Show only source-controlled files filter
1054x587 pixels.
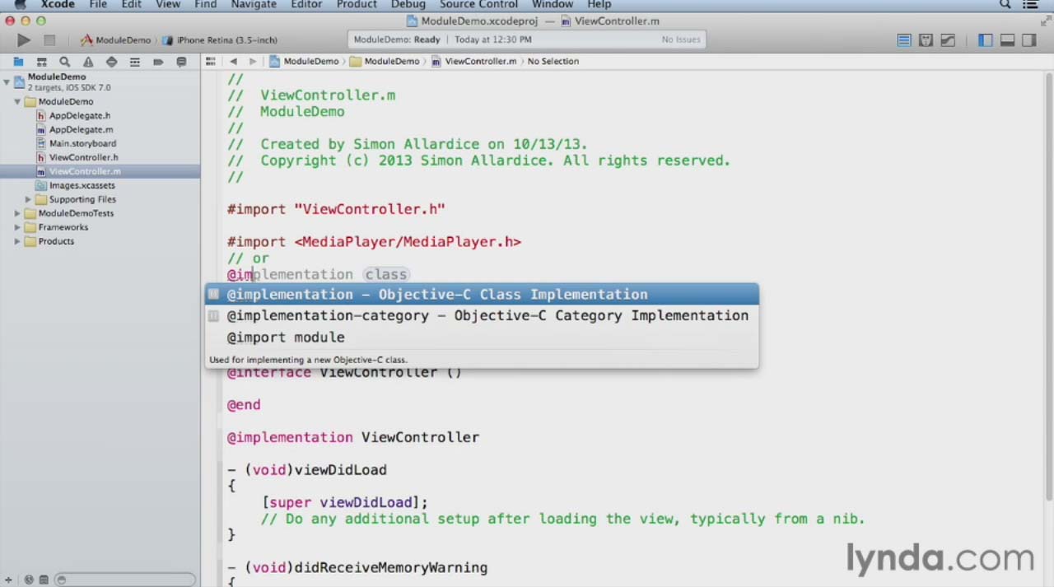tap(44, 580)
